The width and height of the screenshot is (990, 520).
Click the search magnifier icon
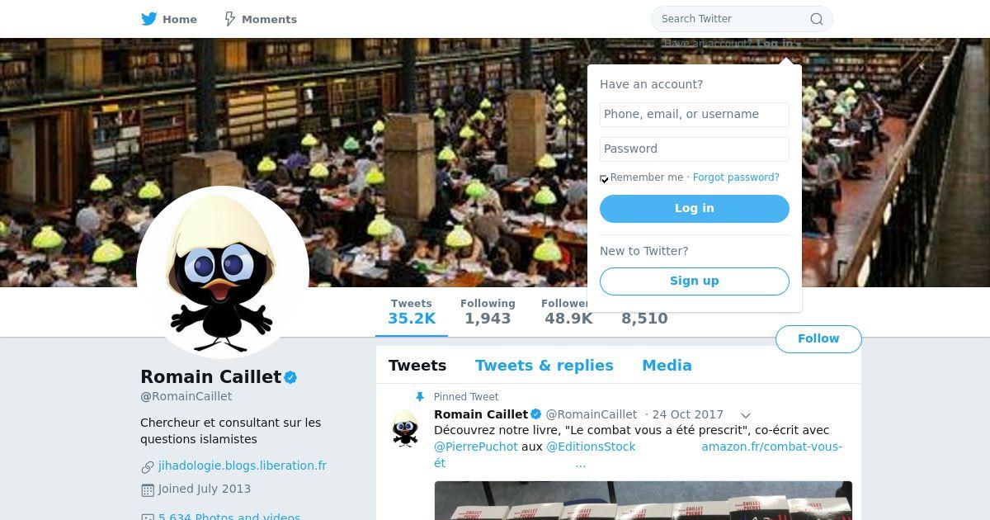pos(816,19)
